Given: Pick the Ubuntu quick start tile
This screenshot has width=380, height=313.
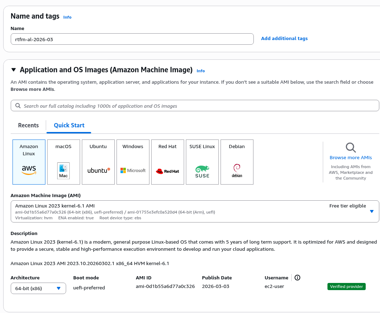Looking at the screenshot, I should pyautogui.click(x=98, y=162).
